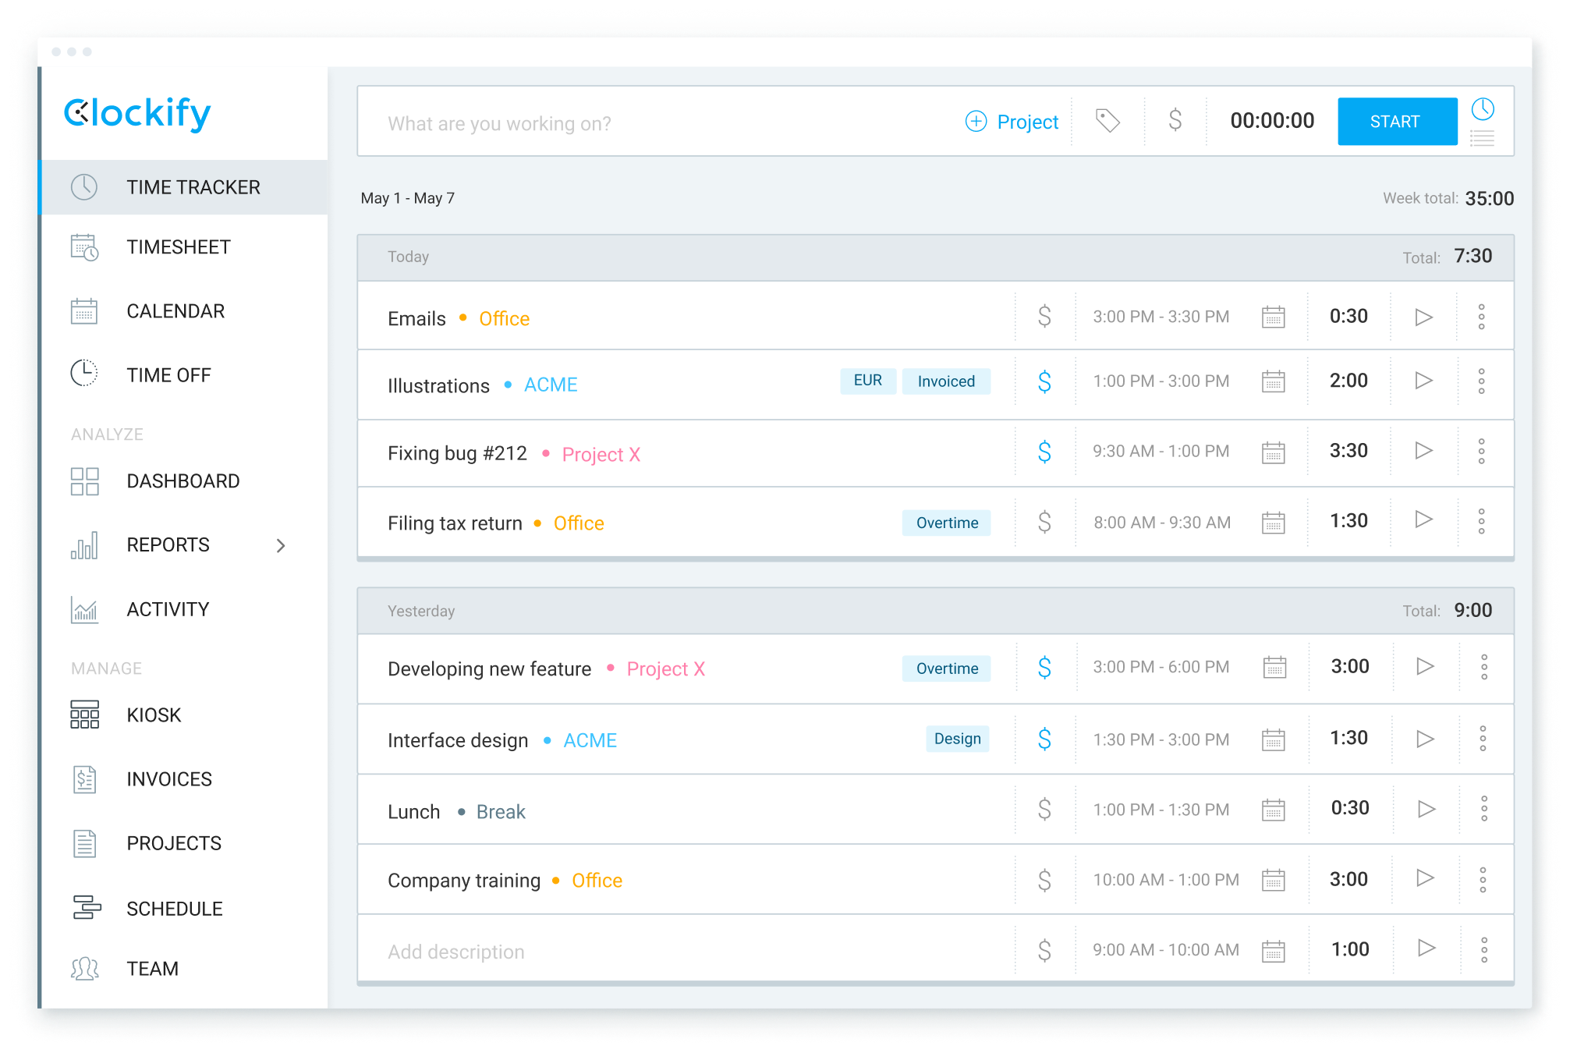Go to the Timesheet page
Image resolution: width=1570 pixels, height=1046 pixels.
point(178,247)
